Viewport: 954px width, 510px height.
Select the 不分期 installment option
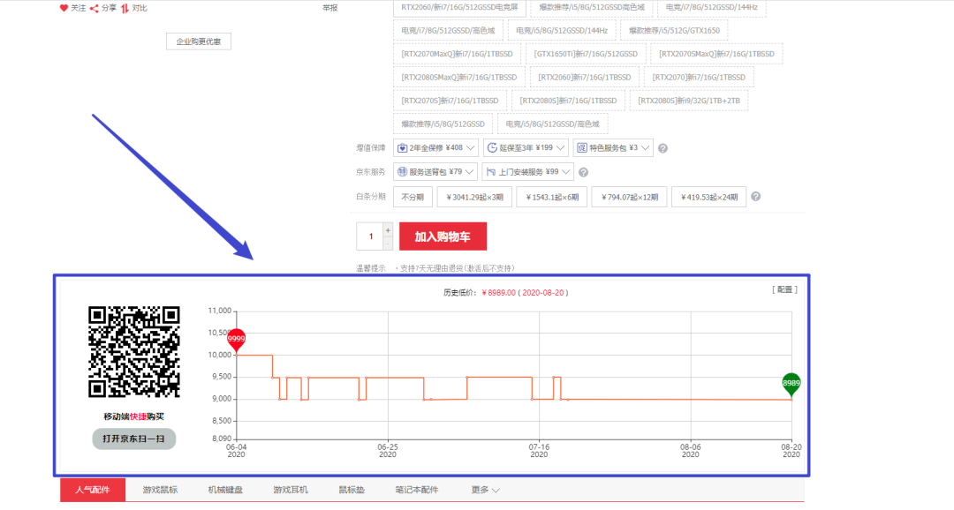(413, 197)
